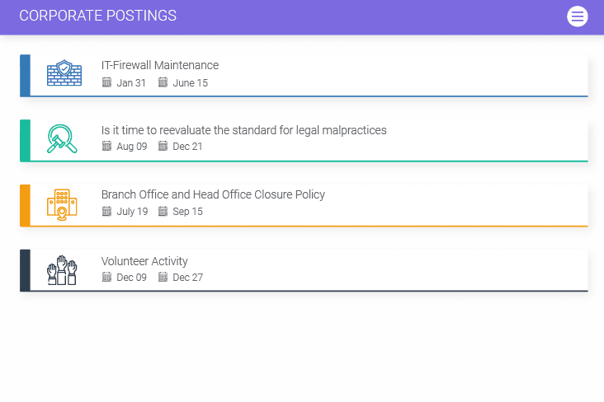
Task: Click the raised hands volunteer icon
Action: coord(62,270)
